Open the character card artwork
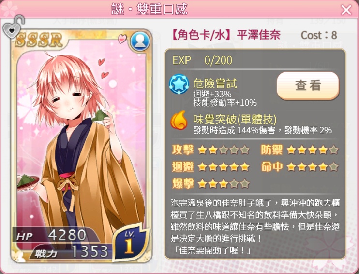The image size is (359, 274). pos(81,146)
